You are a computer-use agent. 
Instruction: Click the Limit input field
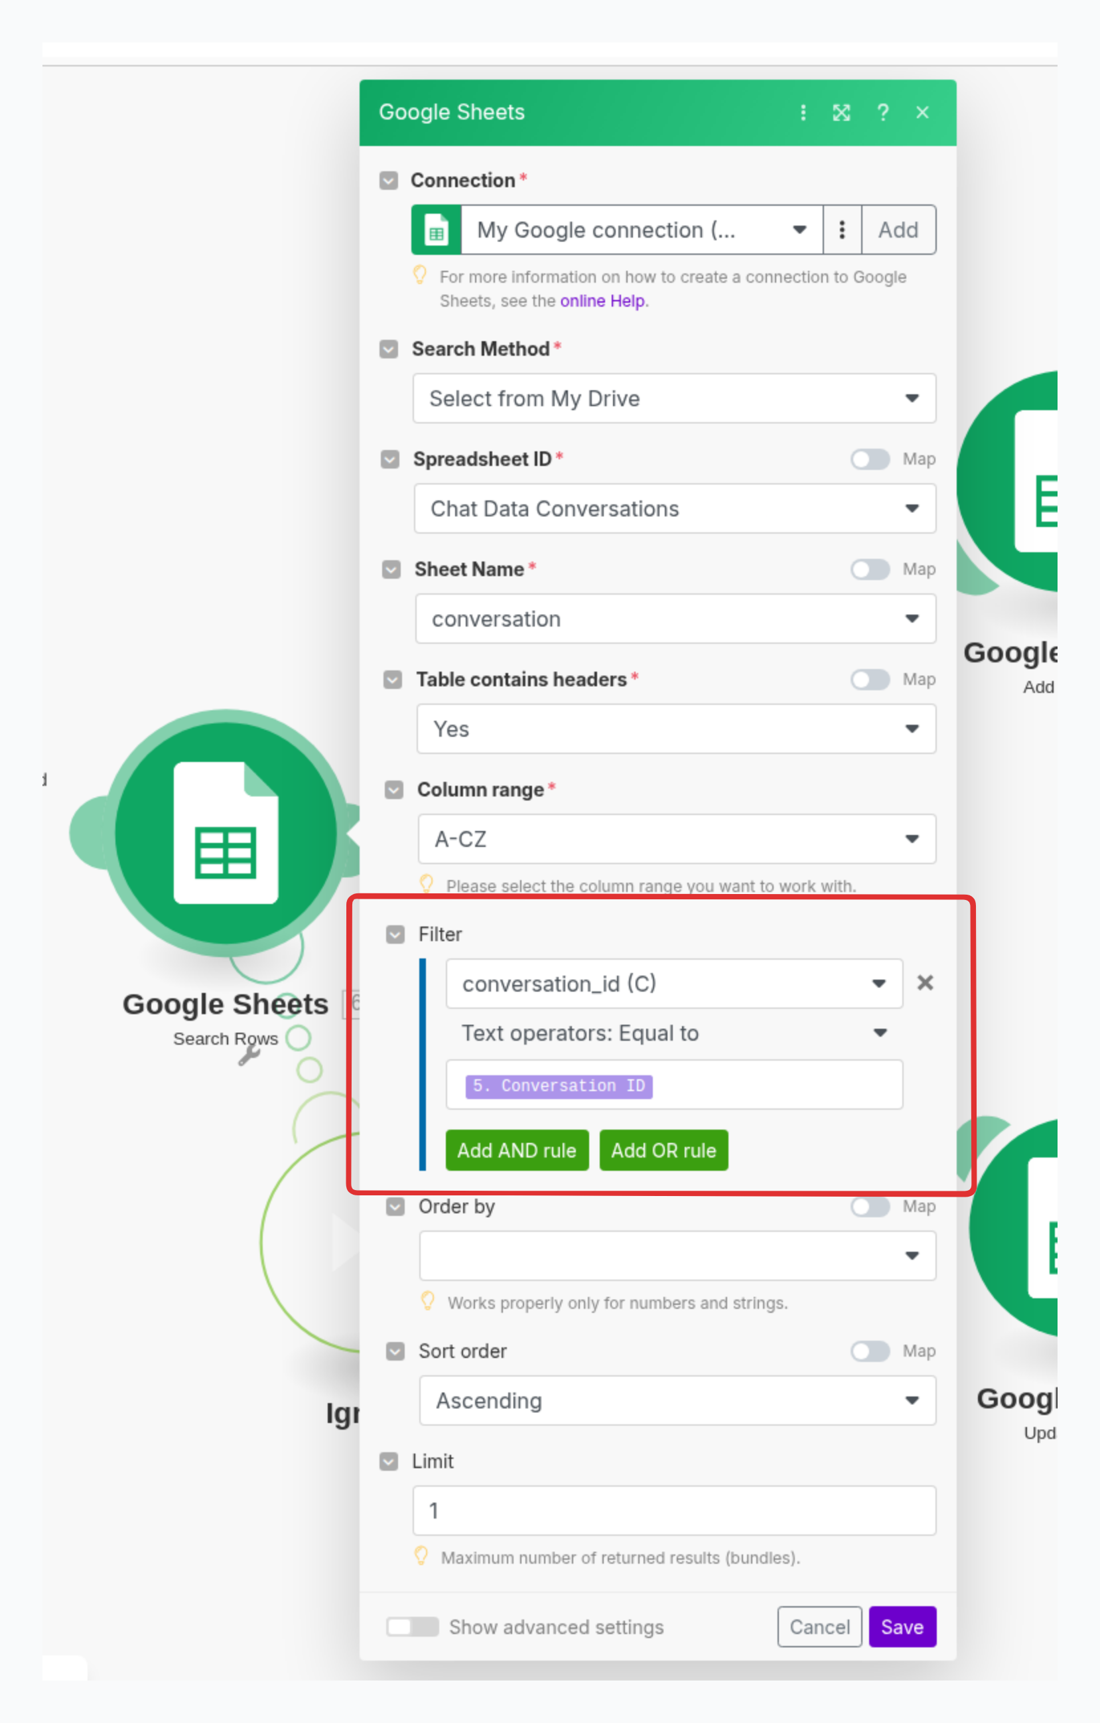pyautogui.click(x=675, y=1511)
